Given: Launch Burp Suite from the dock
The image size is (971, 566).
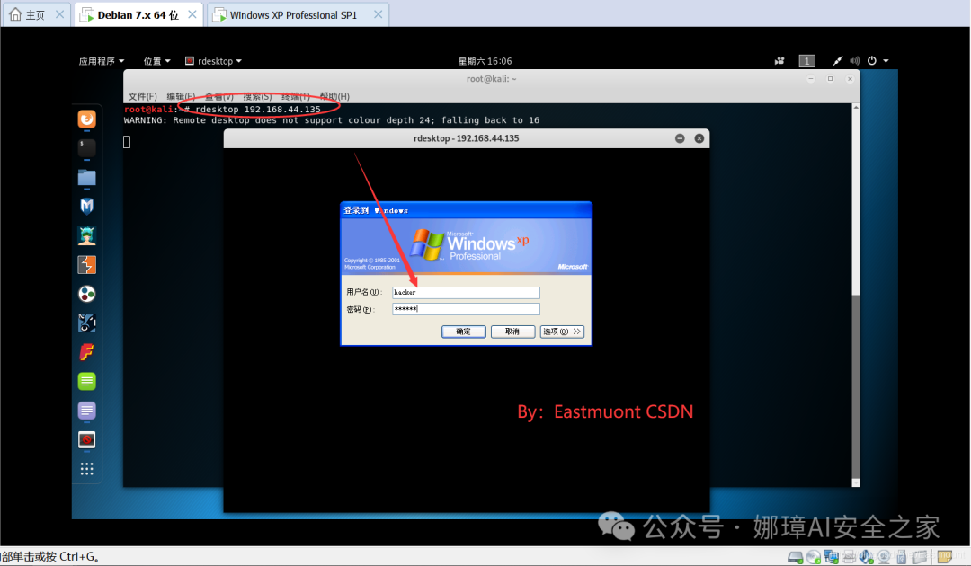Looking at the screenshot, I should [86, 265].
